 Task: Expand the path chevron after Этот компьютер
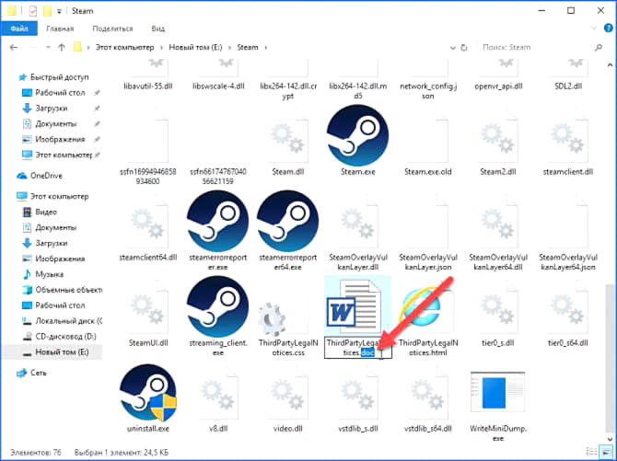[162, 48]
